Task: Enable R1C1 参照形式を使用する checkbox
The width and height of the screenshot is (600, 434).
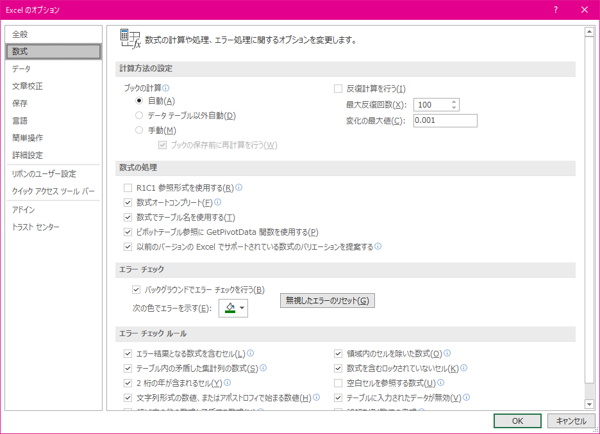Action: point(128,188)
